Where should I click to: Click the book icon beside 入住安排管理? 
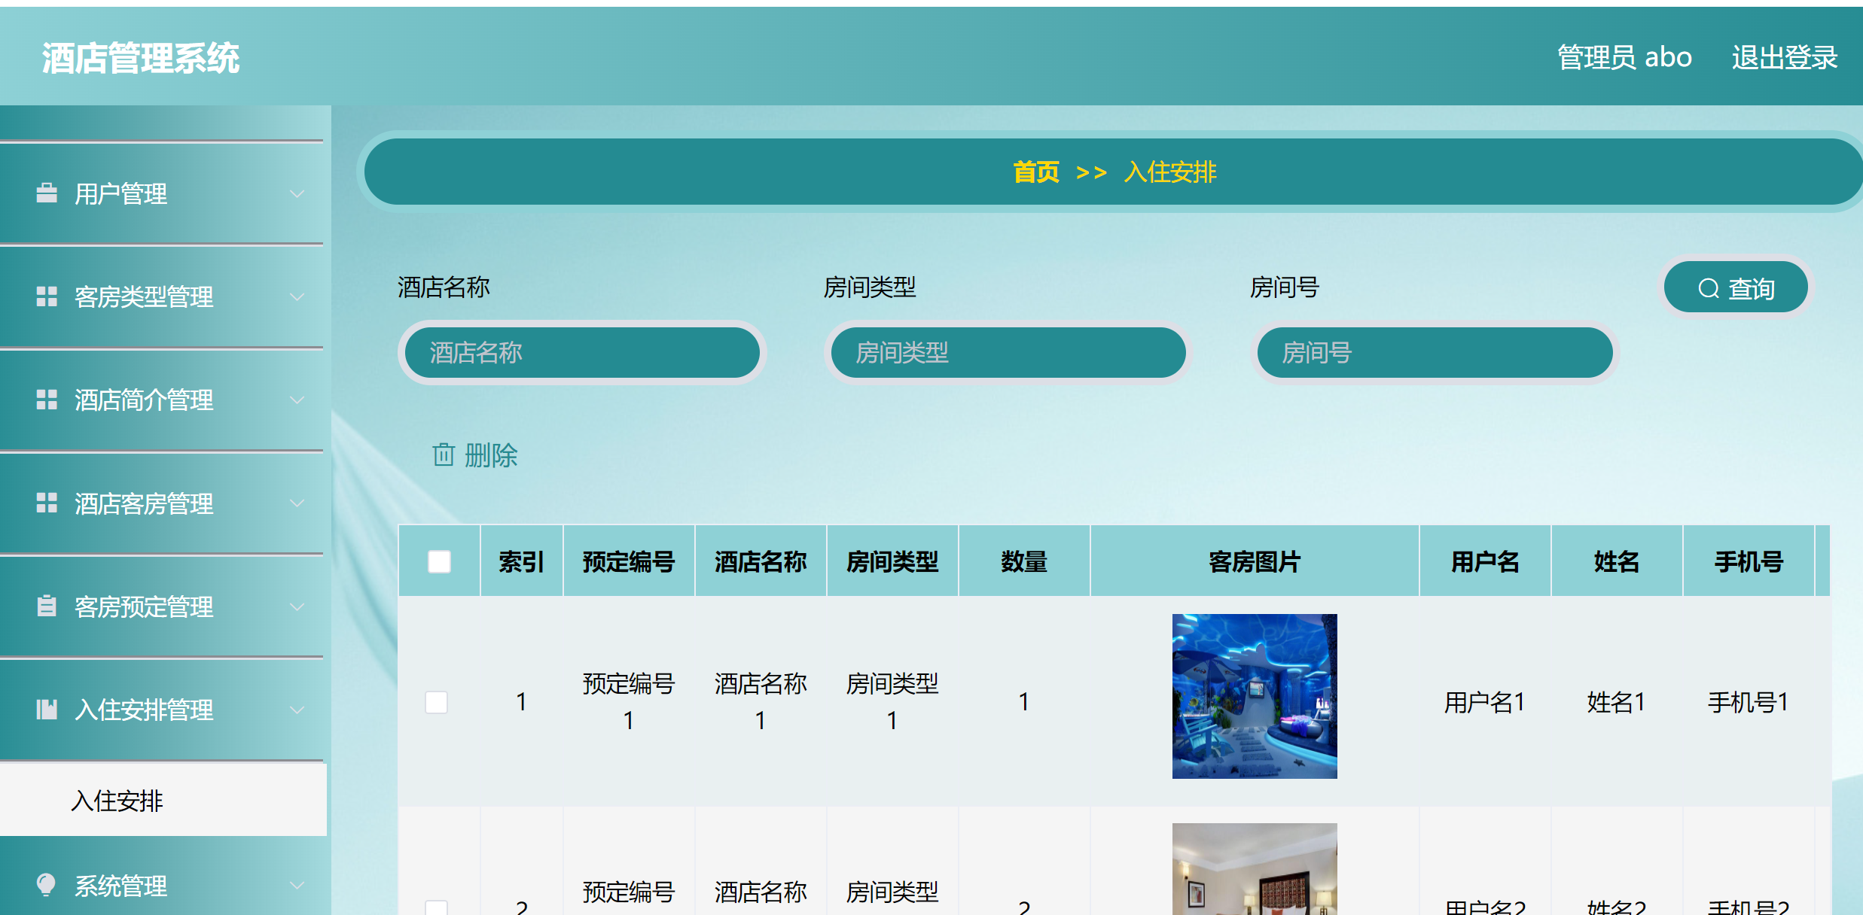click(x=47, y=709)
